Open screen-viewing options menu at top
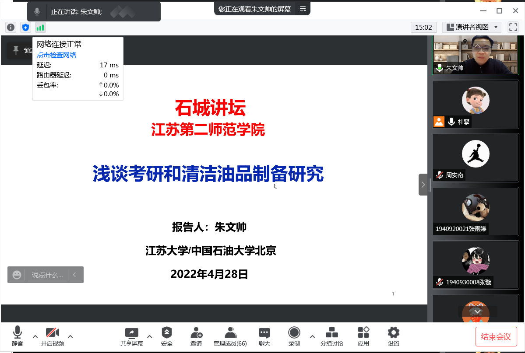525x353 pixels. 303,9
